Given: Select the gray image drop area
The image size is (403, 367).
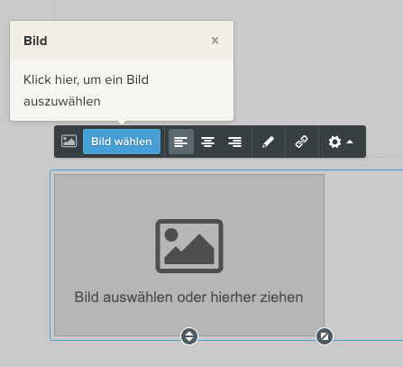Looking at the screenshot, I should tap(189, 255).
